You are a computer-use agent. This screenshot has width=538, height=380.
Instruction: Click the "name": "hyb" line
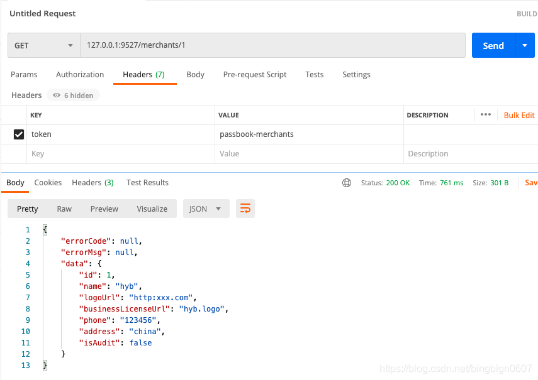tap(111, 286)
